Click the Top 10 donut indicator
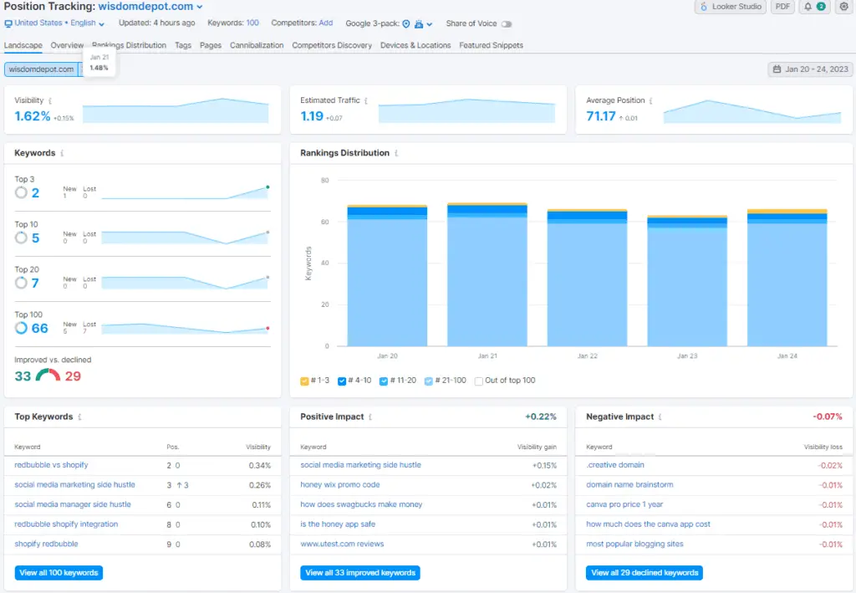856x593 pixels. pos(21,238)
